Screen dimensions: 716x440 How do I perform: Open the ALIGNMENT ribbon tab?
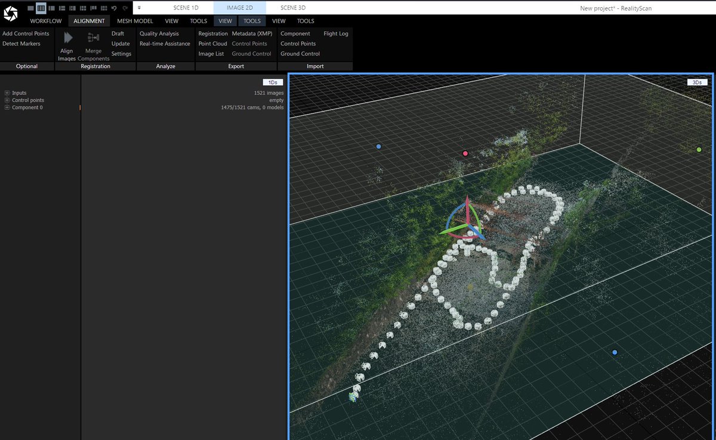[89, 21]
